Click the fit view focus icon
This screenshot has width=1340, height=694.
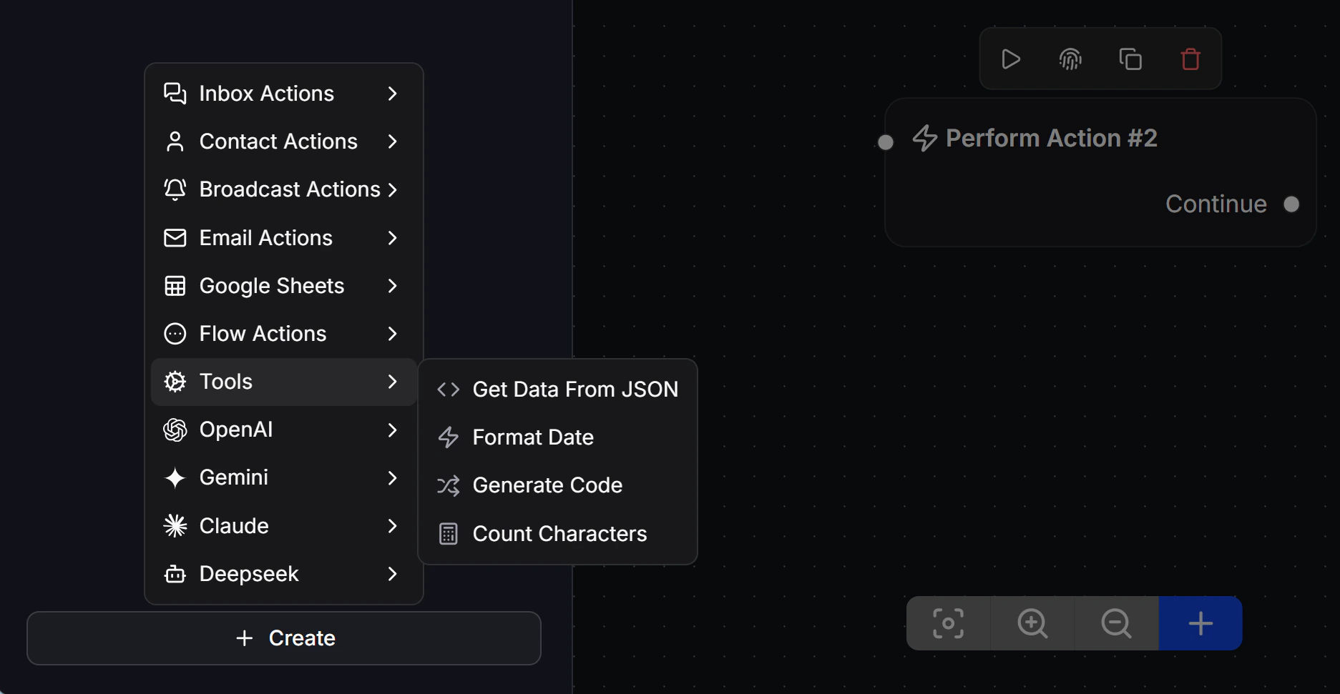point(948,623)
